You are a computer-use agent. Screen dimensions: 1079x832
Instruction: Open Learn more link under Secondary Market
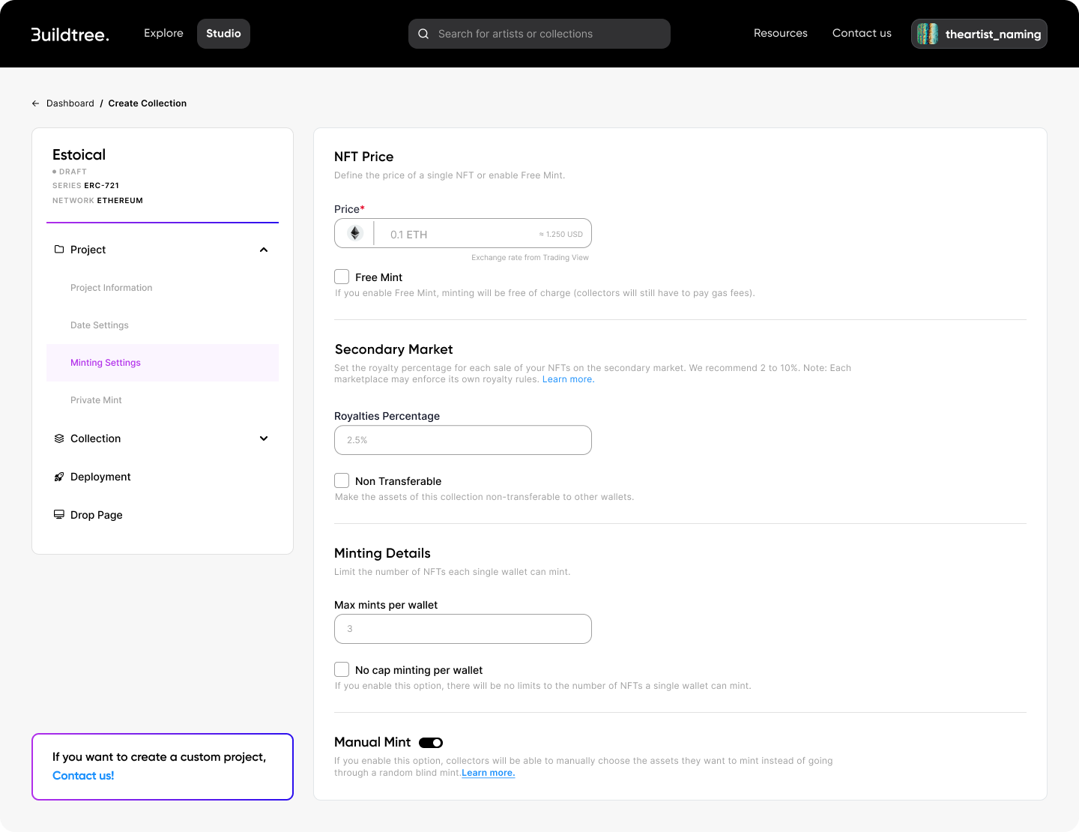[x=568, y=379]
